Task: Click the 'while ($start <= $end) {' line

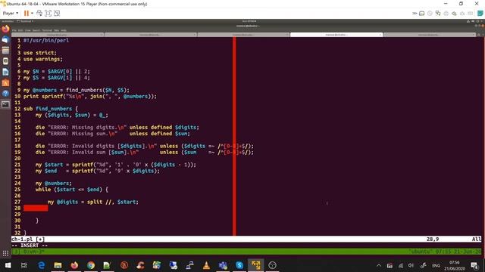Action: [72, 190]
